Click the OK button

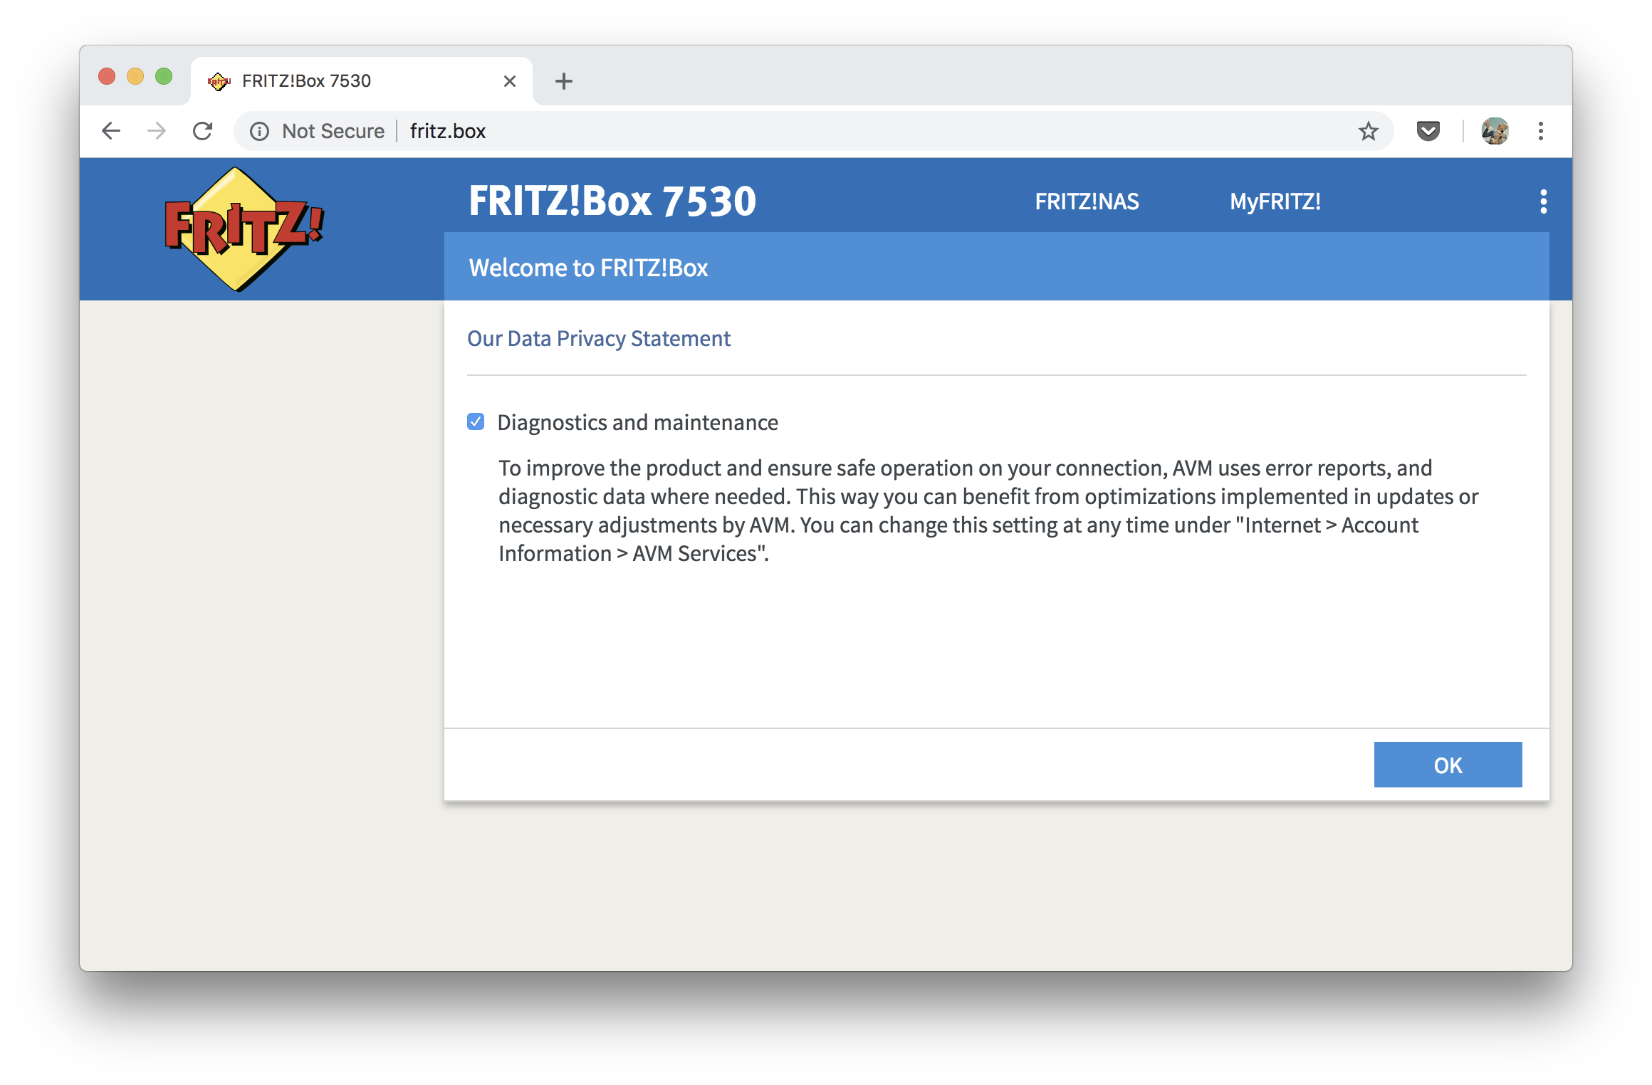[x=1448, y=765]
